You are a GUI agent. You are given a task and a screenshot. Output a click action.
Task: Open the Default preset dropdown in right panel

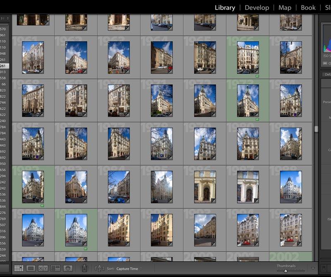[326, 74]
